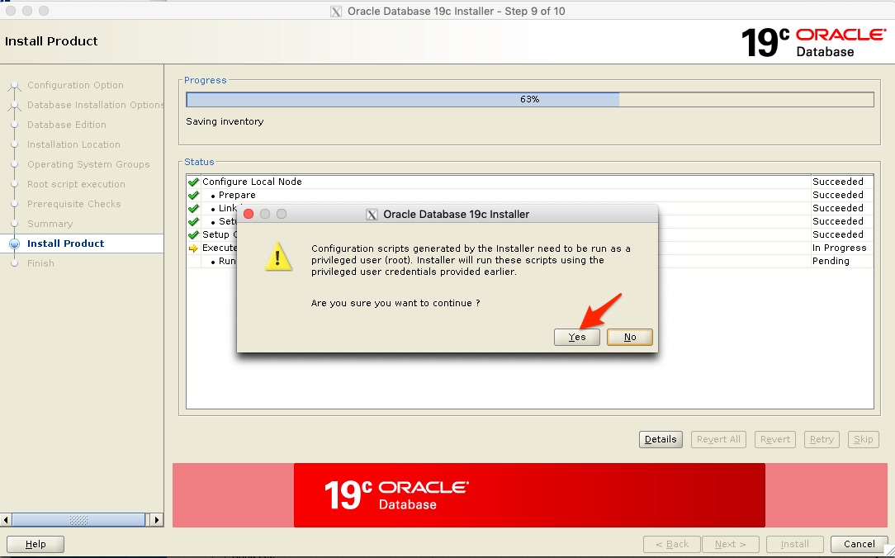Click the sidebar horizontal scrollbar thumb
This screenshot has height=558, width=895.
pyautogui.click(x=78, y=520)
